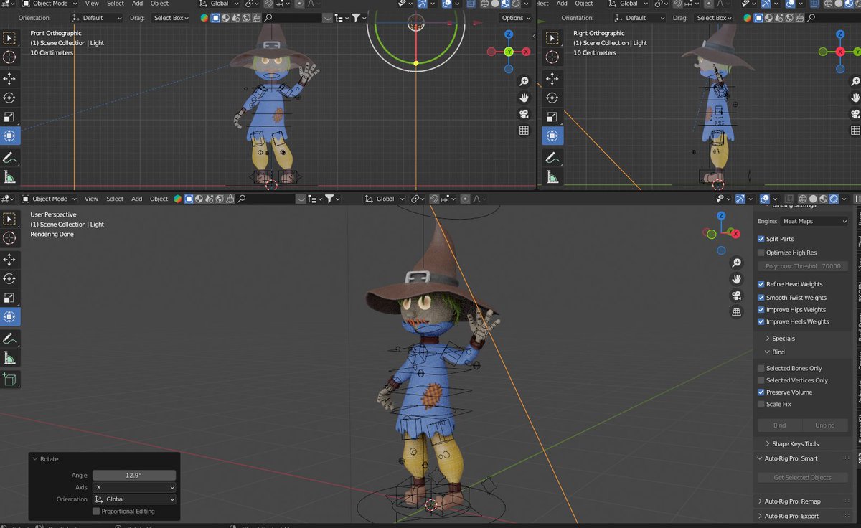
Task: Open Orientation Default dropdown in Front Orthographic viewport
Action: pyautogui.click(x=97, y=18)
